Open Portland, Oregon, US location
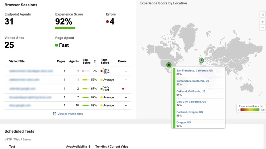The height and width of the screenshot is (149, 266). point(190,112)
